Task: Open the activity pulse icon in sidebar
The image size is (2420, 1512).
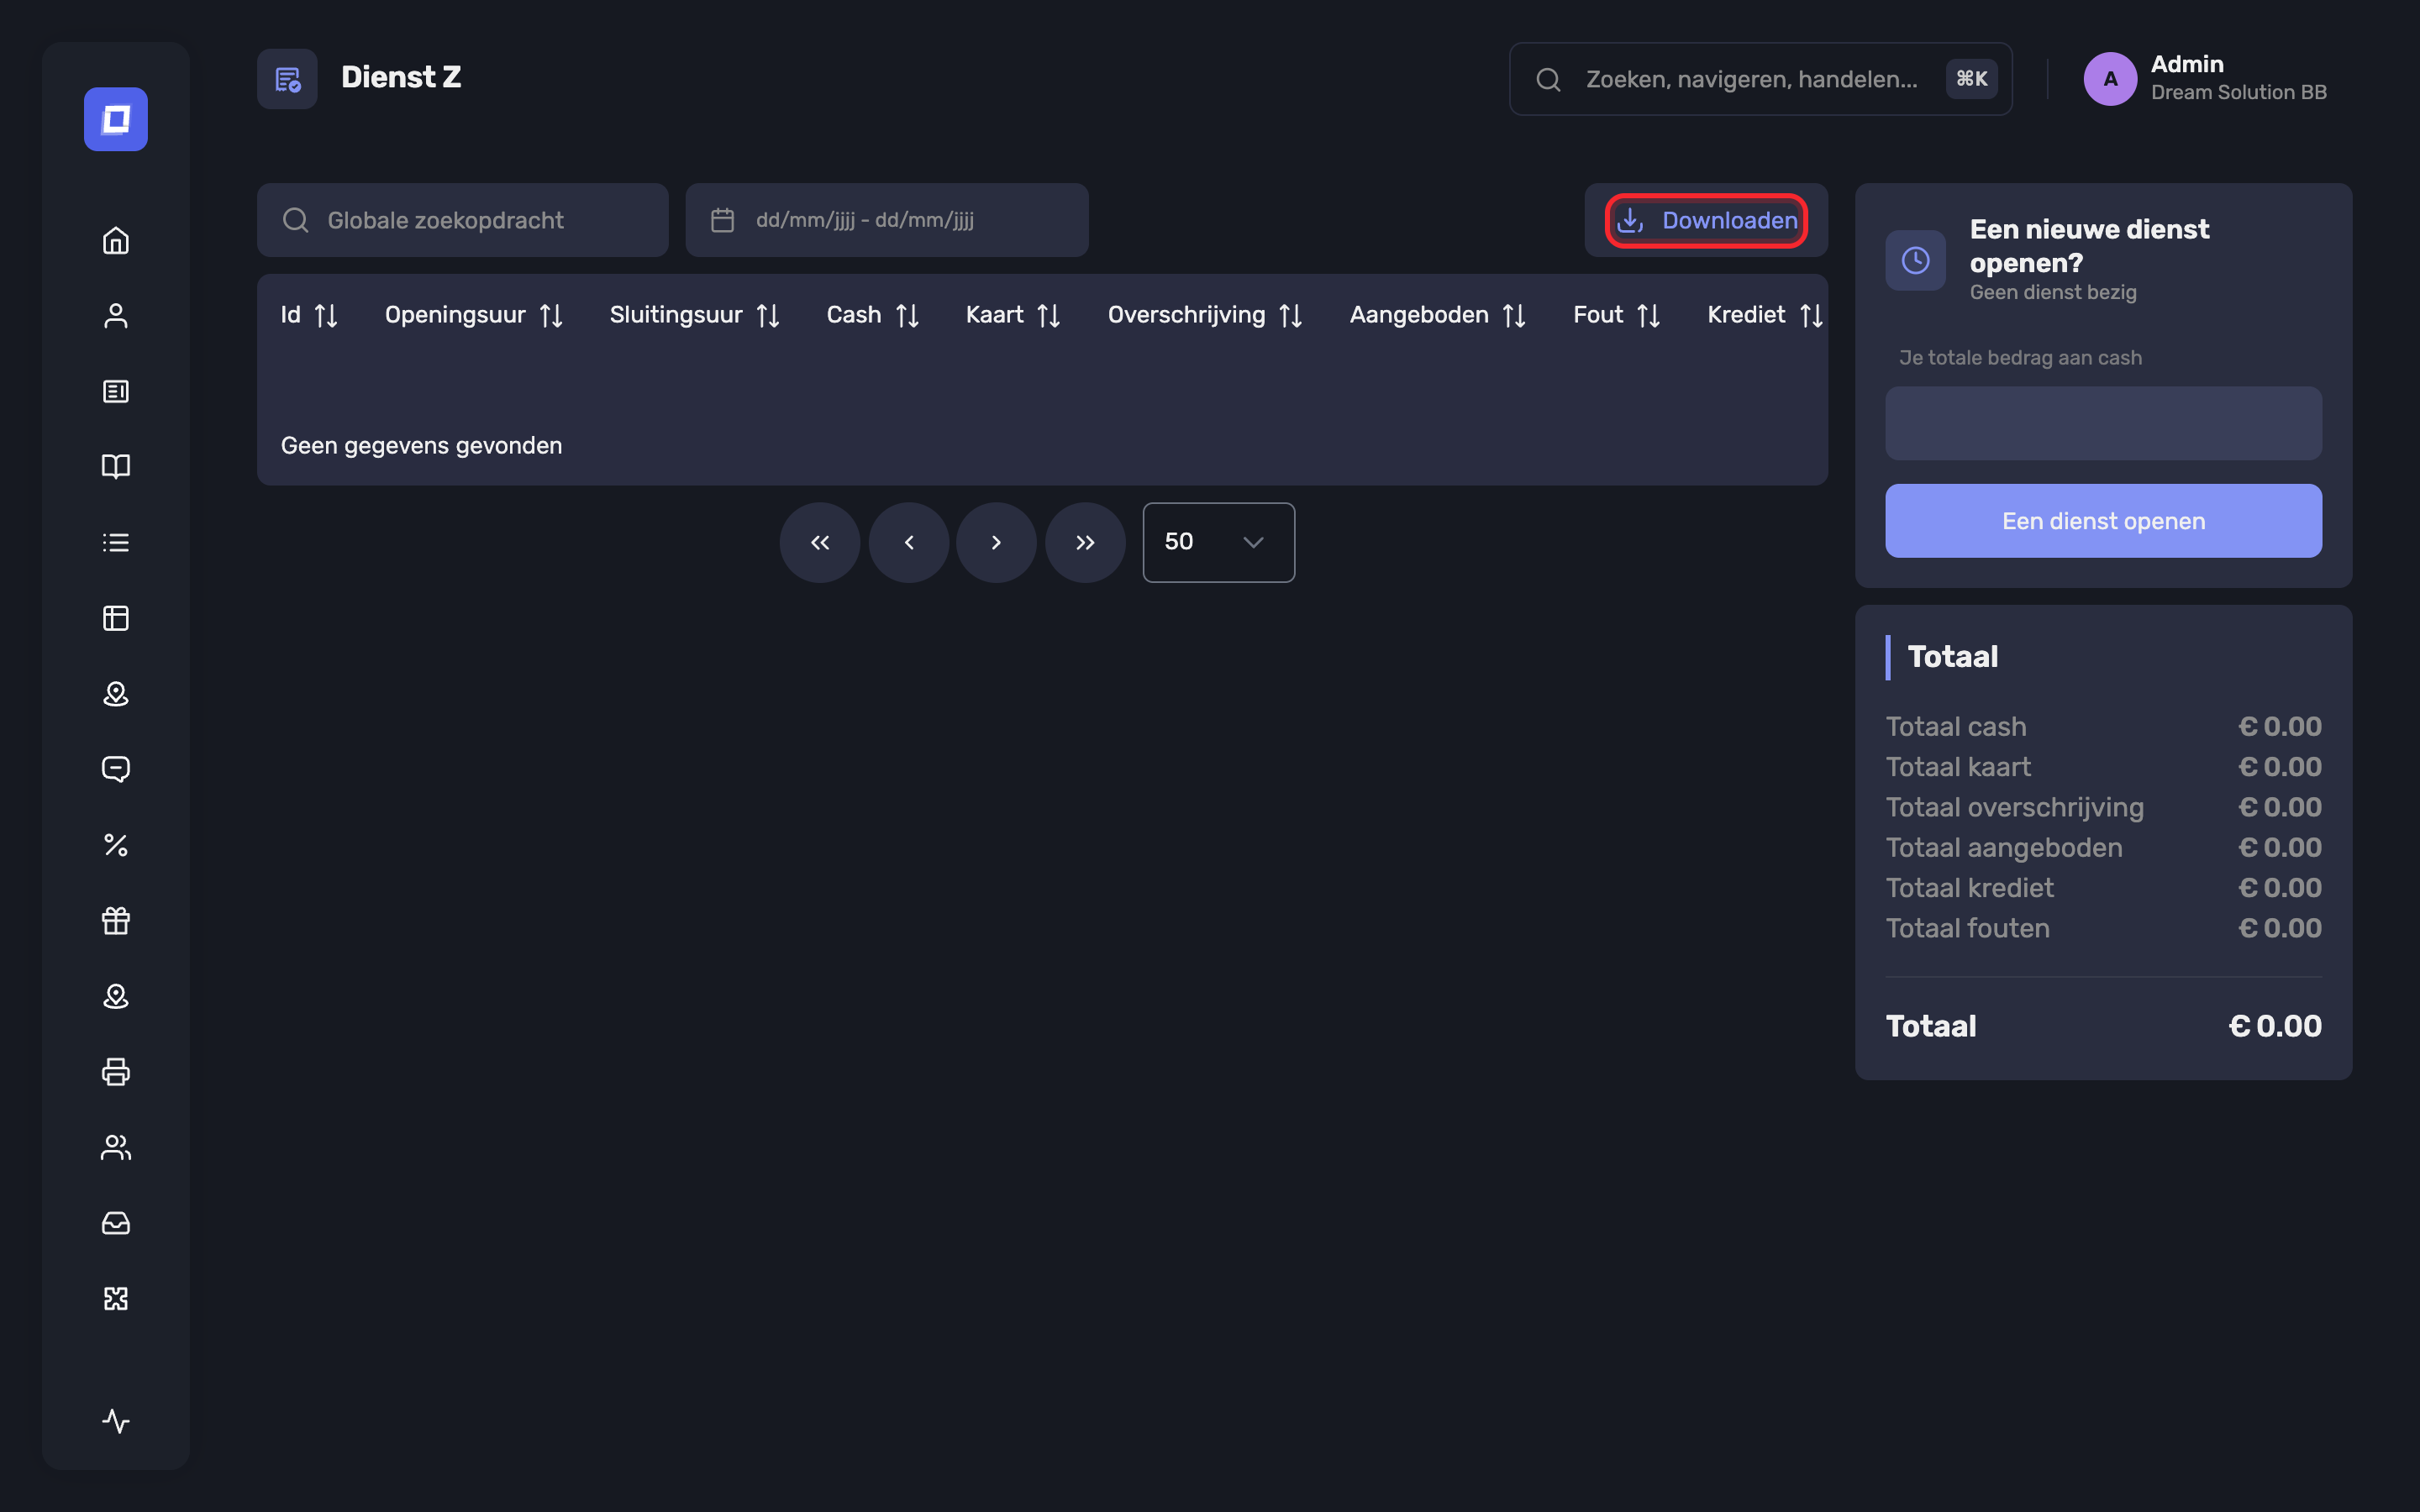Action: (116, 1421)
